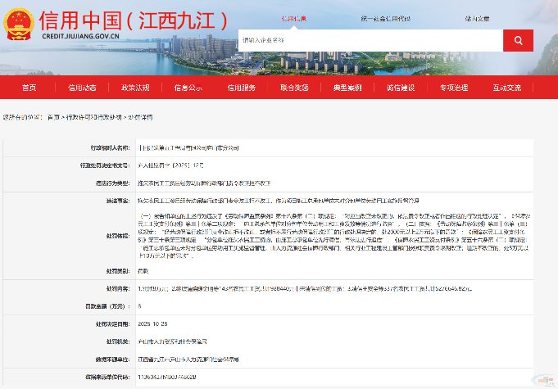This screenshot has height=389, width=558.
Task: Go to 政策法规 in the navigation bar
Action: click(135, 87)
